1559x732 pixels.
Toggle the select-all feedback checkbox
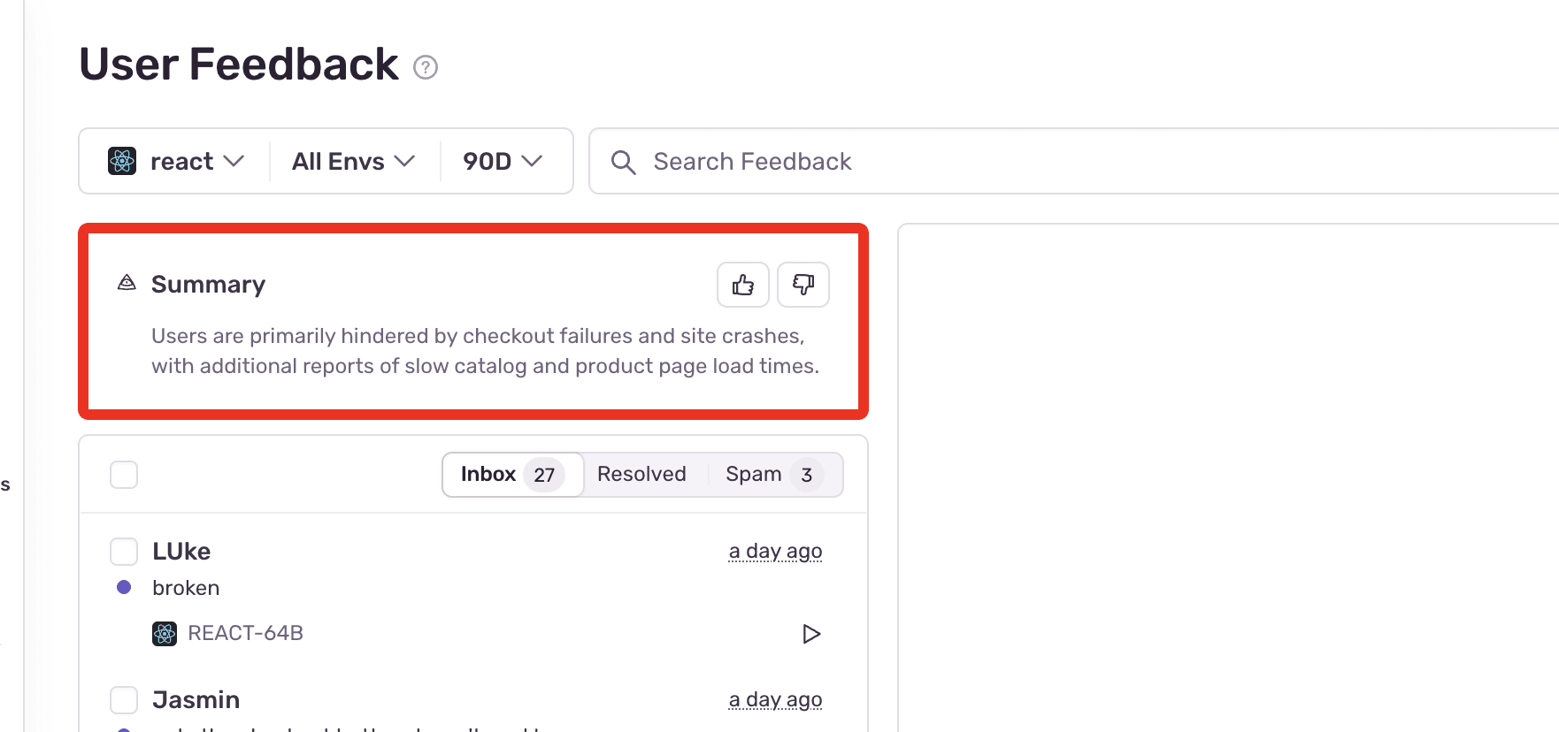point(124,475)
